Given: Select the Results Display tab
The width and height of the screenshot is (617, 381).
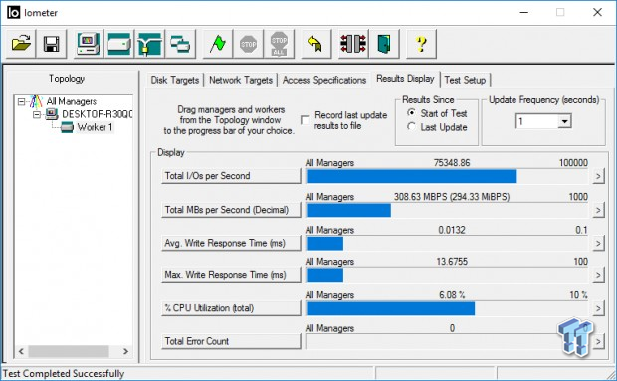Looking at the screenshot, I should point(405,79).
